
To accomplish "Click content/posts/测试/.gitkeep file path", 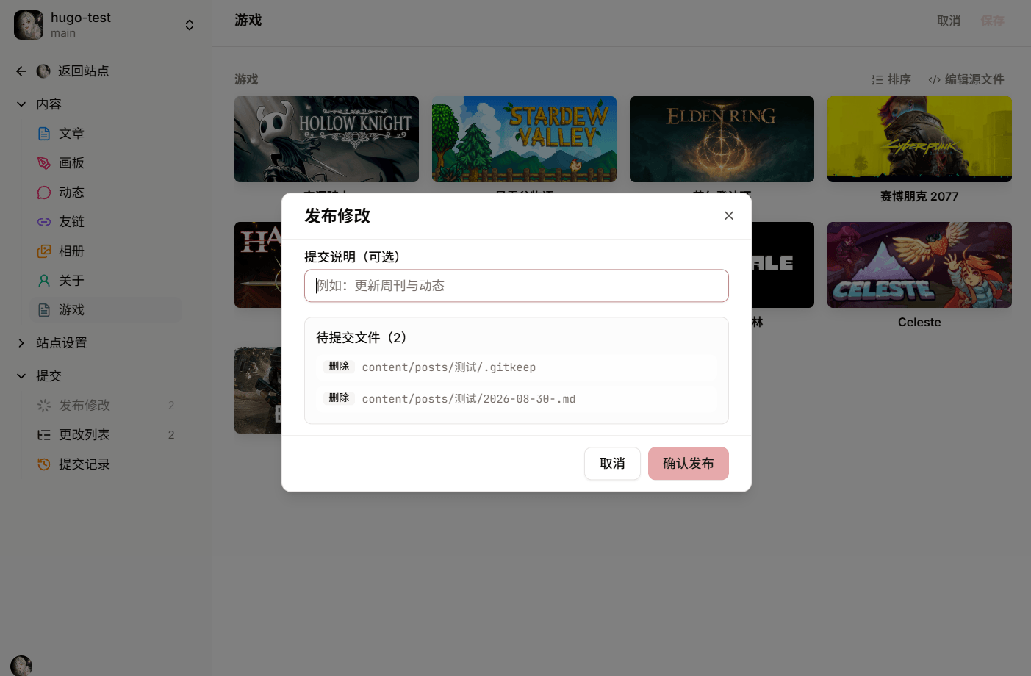I will (x=449, y=367).
